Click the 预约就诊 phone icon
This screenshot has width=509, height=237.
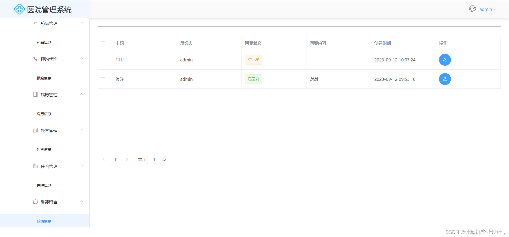pyautogui.click(x=35, y=59)
